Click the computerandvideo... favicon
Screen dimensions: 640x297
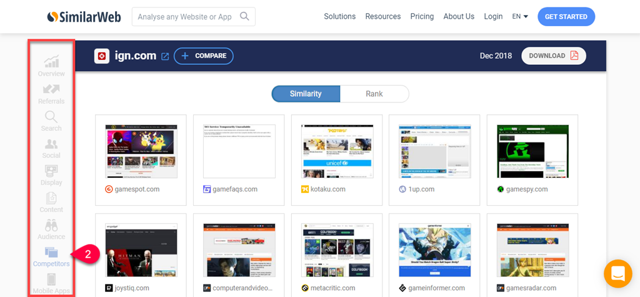coord(206,288)
